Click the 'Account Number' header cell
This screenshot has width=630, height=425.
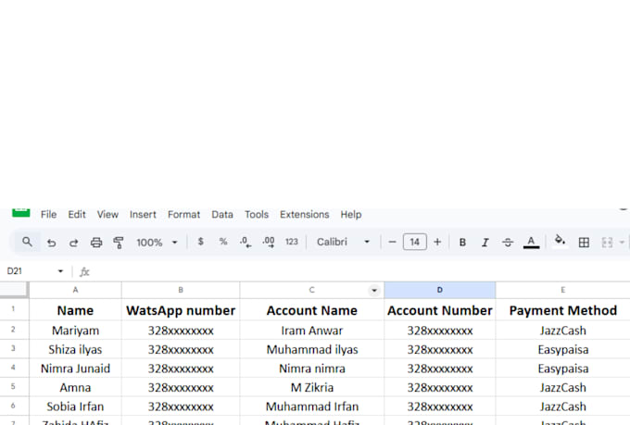point(439,310)
